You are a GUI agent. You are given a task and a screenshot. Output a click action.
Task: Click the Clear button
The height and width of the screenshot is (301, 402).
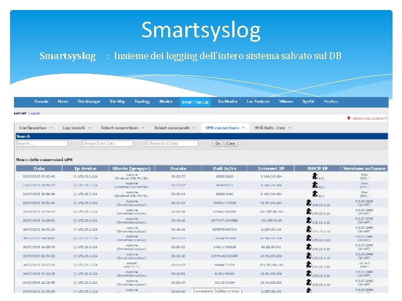[x=231, y=144]
